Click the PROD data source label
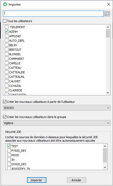The image size is (113, 186). (15, 155)
